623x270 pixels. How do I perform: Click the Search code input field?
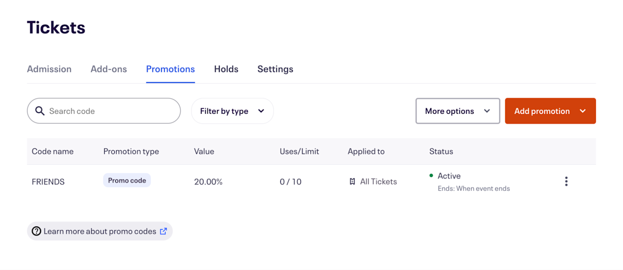coord(111,111)
